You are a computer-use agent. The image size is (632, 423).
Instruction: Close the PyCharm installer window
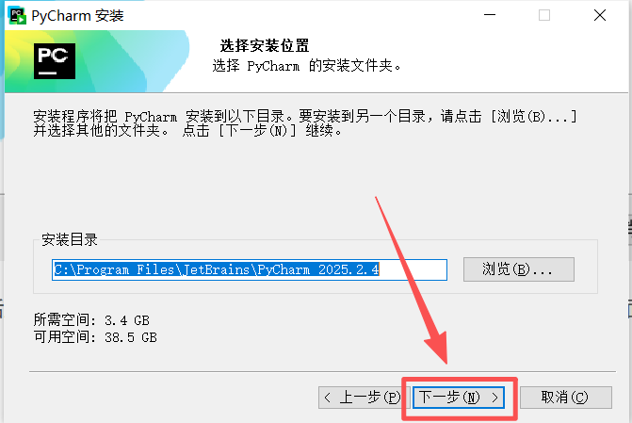coord(600,15)
